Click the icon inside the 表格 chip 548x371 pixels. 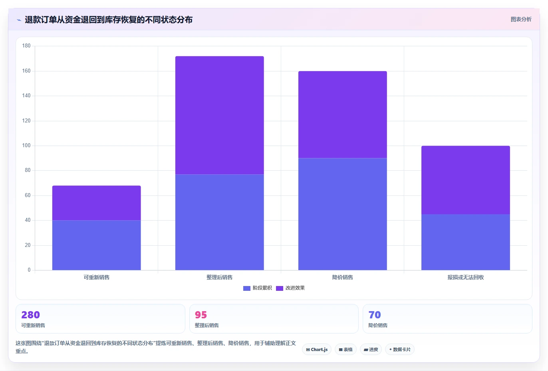(x=341, y=350)
